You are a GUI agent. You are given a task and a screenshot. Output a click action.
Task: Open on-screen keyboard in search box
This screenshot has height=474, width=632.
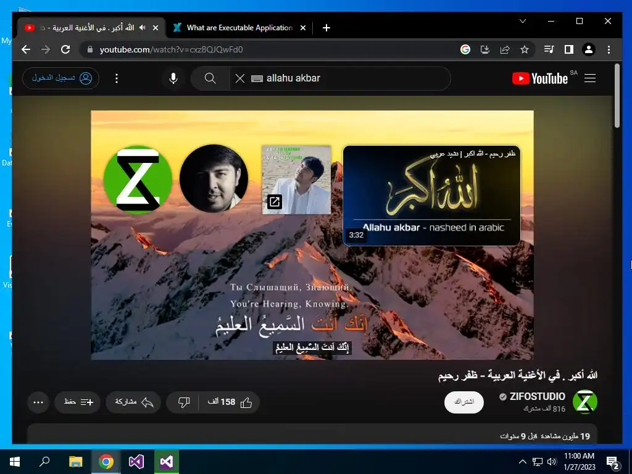[x=257, y=78]
